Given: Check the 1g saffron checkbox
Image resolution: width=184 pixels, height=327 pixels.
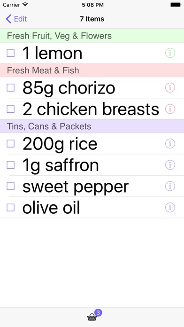Looking at the screenshot, I should (x=11, y=165).
